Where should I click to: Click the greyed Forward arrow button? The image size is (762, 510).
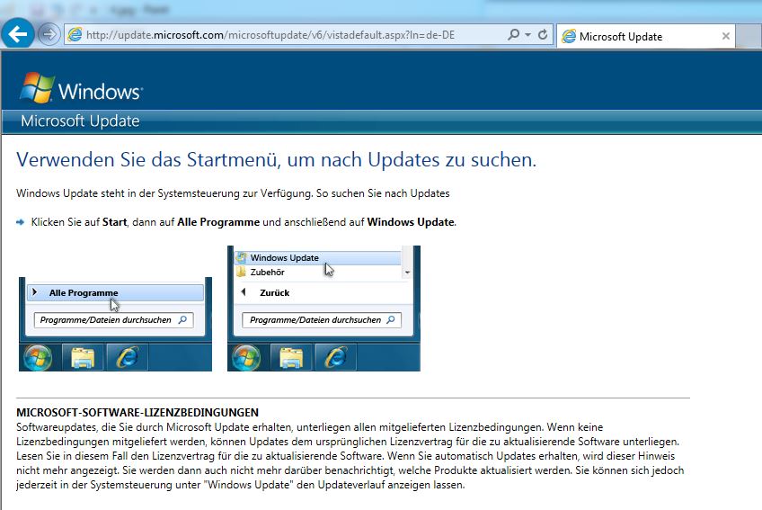(x=49, y=34)
